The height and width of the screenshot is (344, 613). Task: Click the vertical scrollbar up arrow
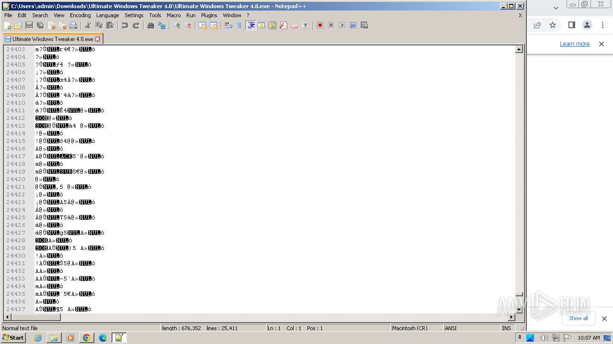[x=519, y=49]
